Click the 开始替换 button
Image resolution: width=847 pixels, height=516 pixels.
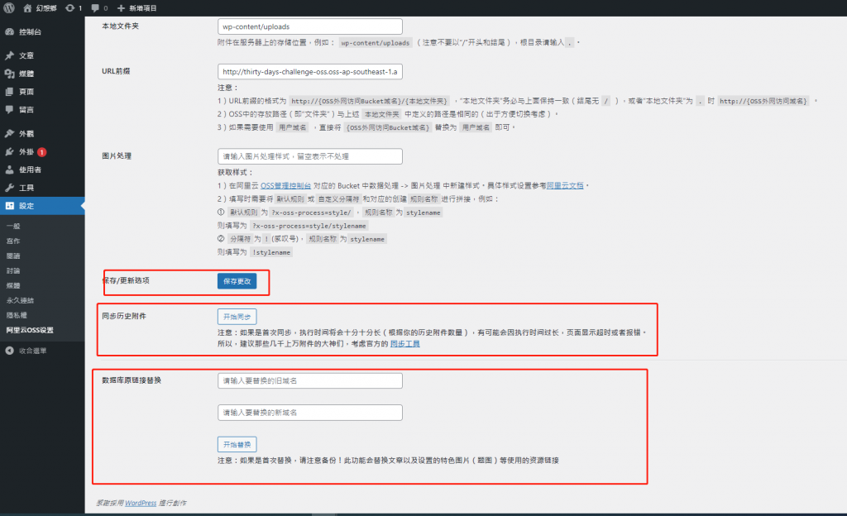(237, 445)
